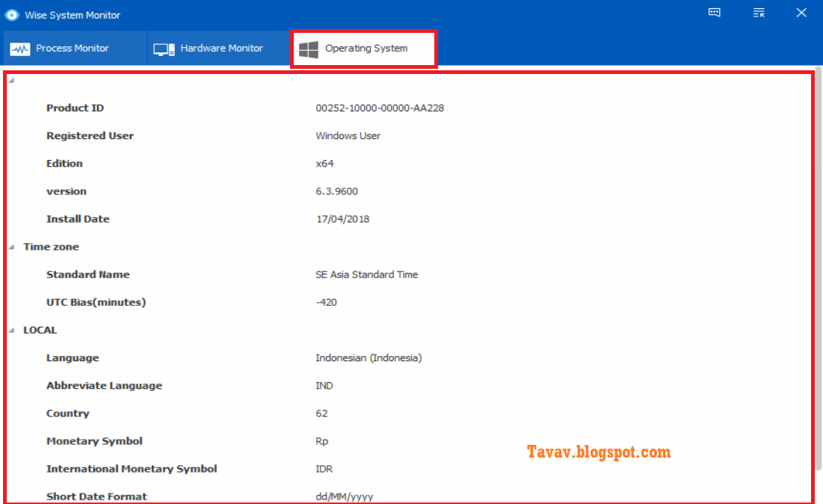Select the Monetary Symbol label
This screenshot has height=504, width=823.
[94, 441]
